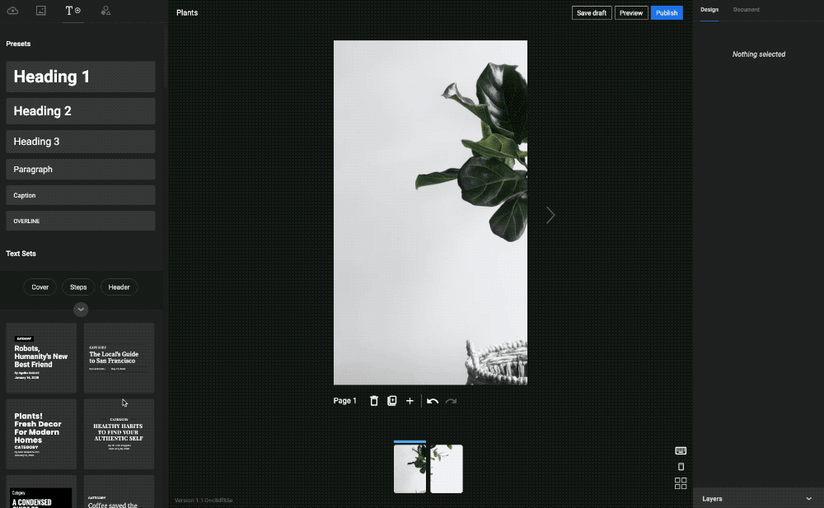Insert the Heading 1 text preset
824x508 pixels.
[81, 77]
